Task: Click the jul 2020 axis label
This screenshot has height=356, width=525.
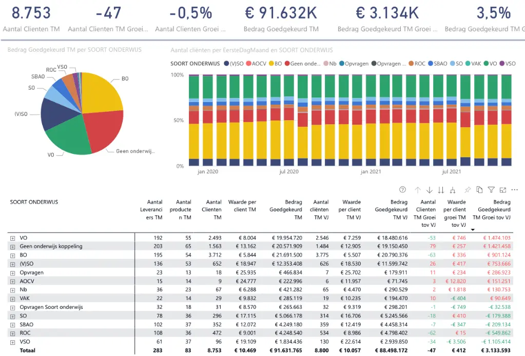Action: [288, 172]
